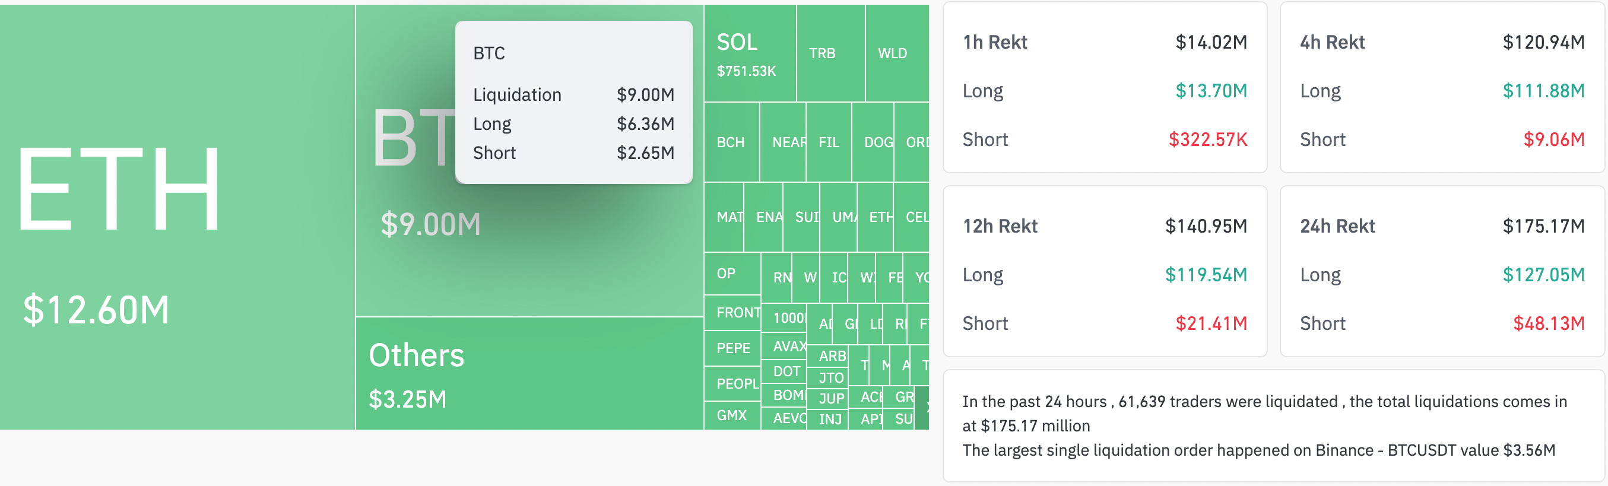
Task: Select the JTO heatmap tile
Action: click(x=827, y=377)
